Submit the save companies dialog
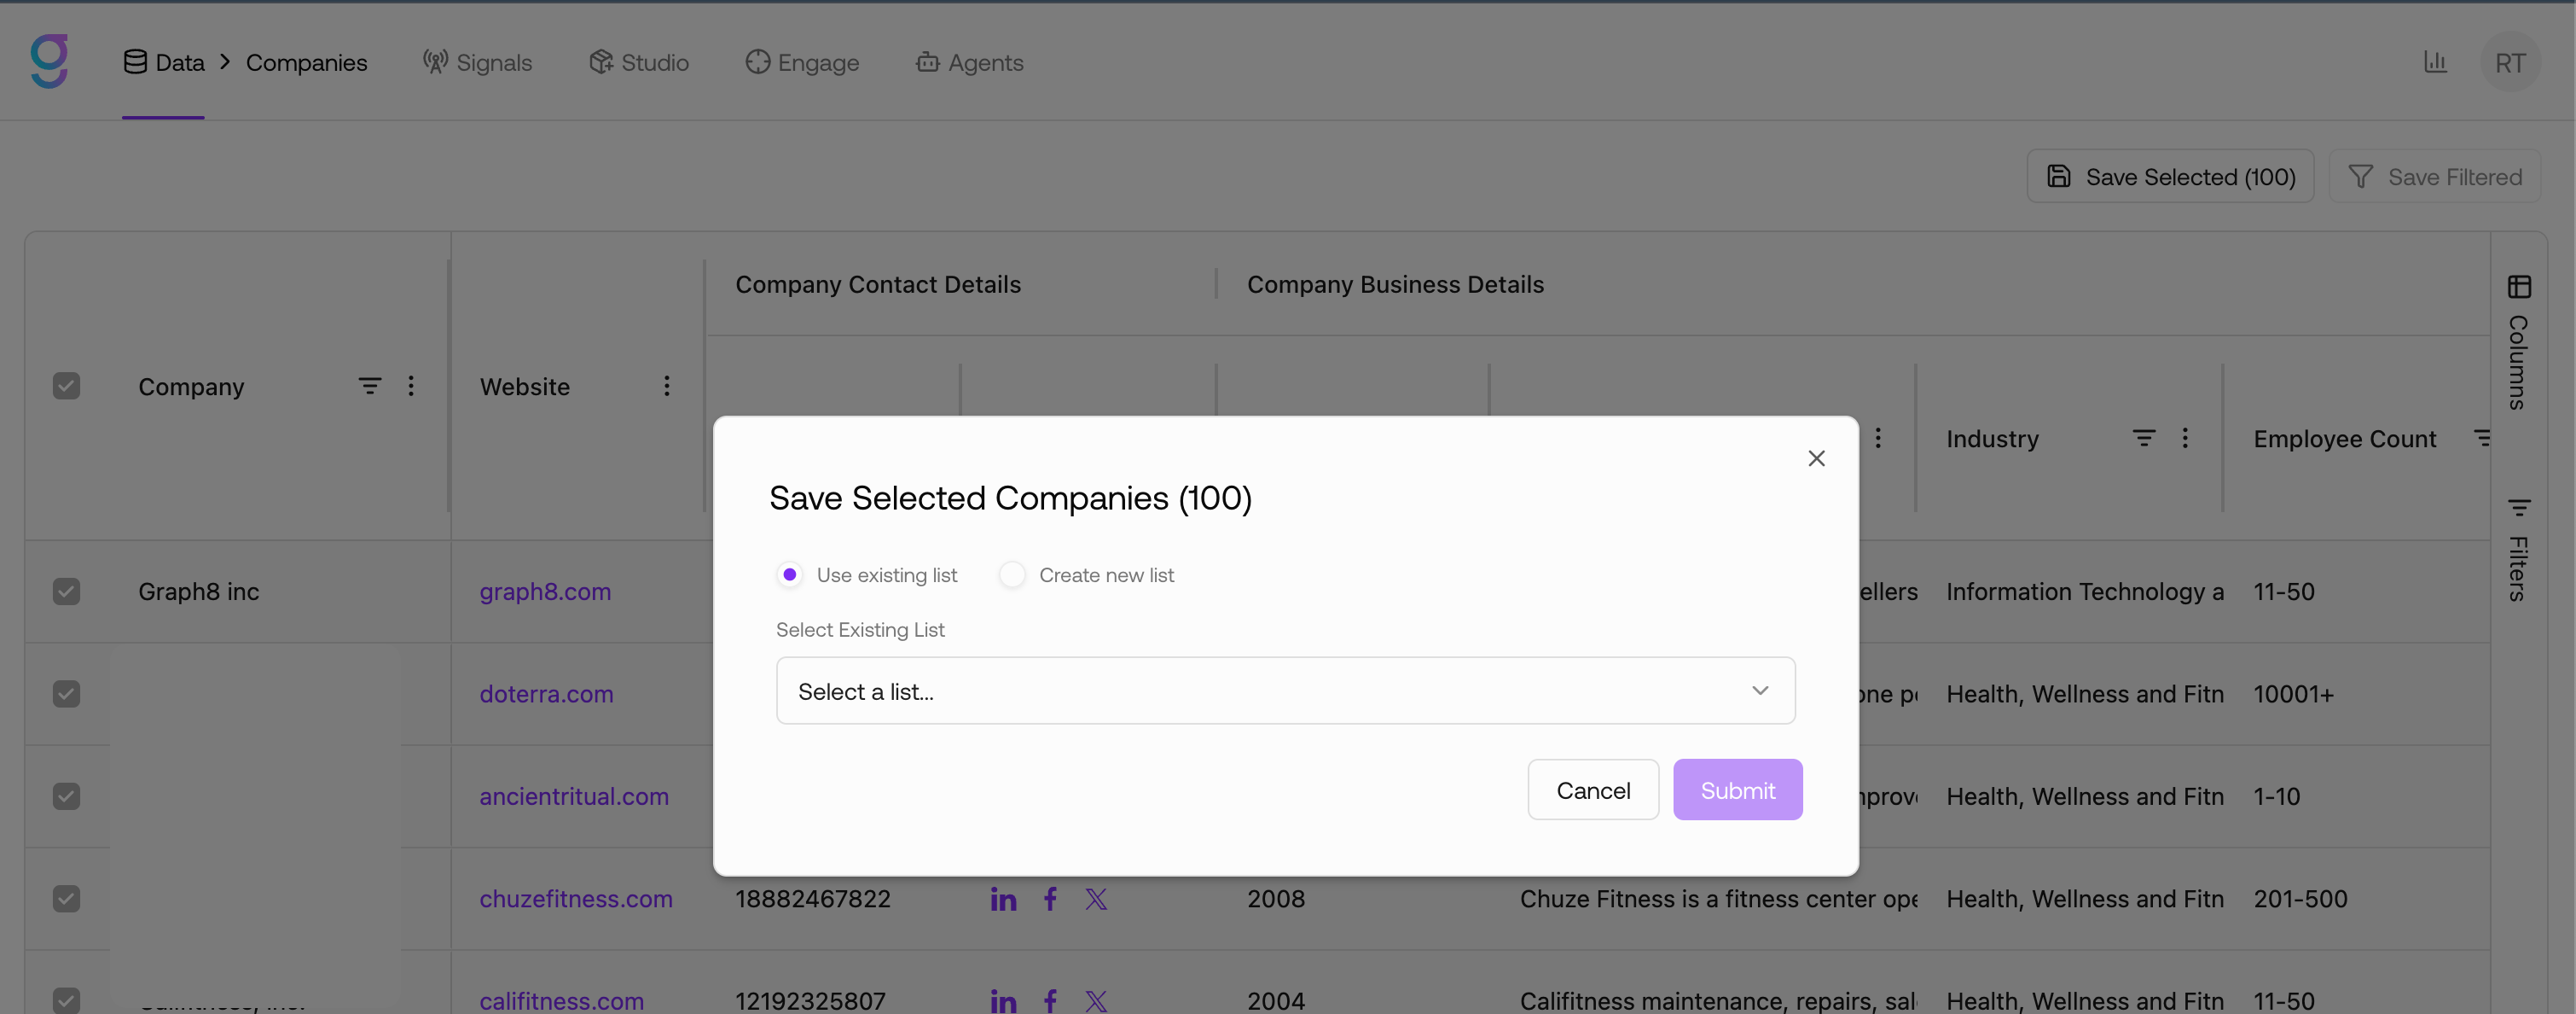The image size is (2576, 1014). (x=1737, y=790)
